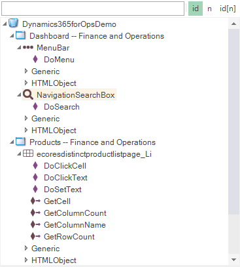Click the scrollbar down arrow
This screenshot has height=267, width=240.
click(234, 260)
